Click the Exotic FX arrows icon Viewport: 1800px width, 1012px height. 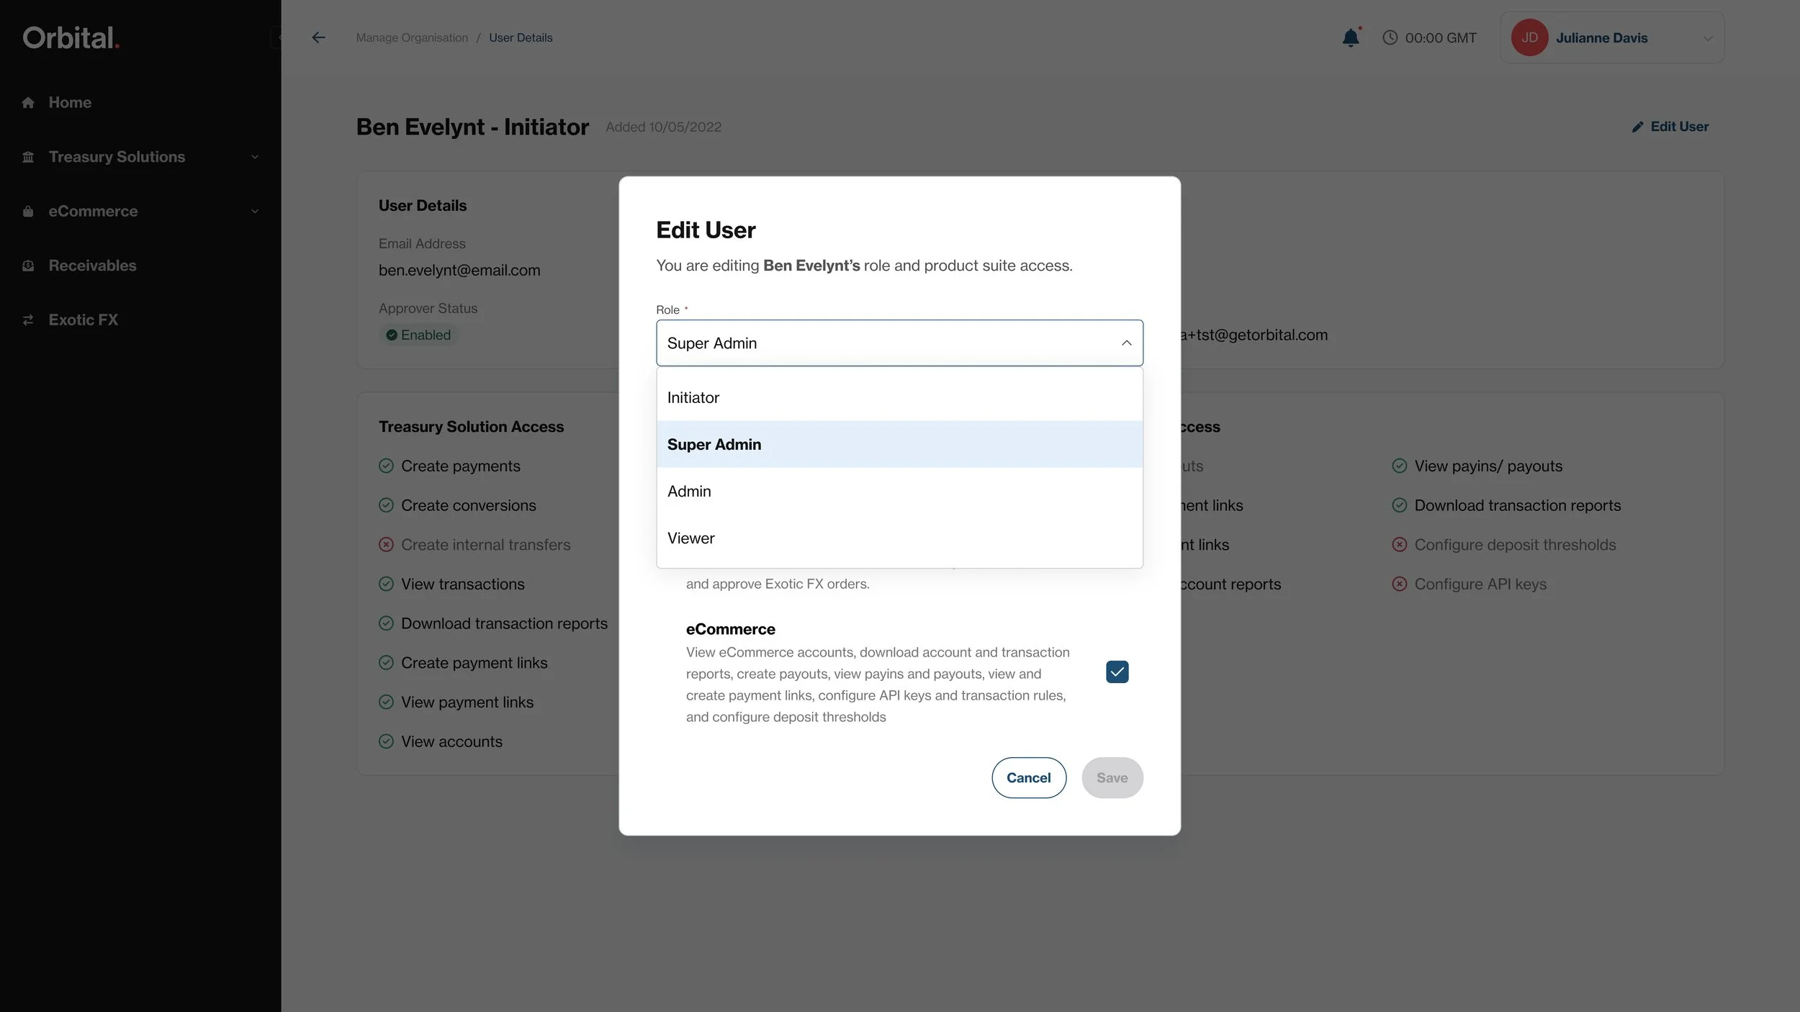coord(28,320)
